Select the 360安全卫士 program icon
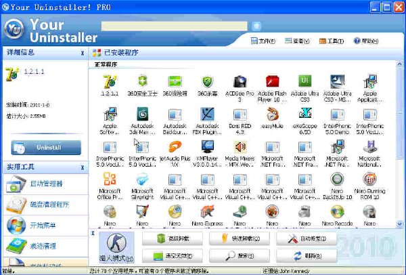This screenshot has height=275, width=406. (x=142, y=81)
